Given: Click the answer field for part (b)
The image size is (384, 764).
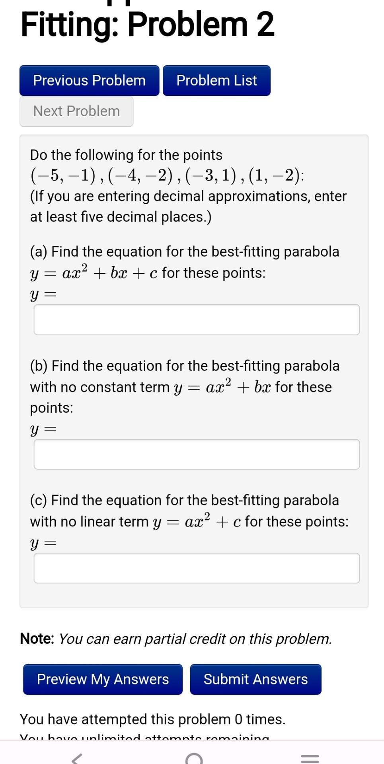Looking at the screenshot, I should [x=197, y=454].
